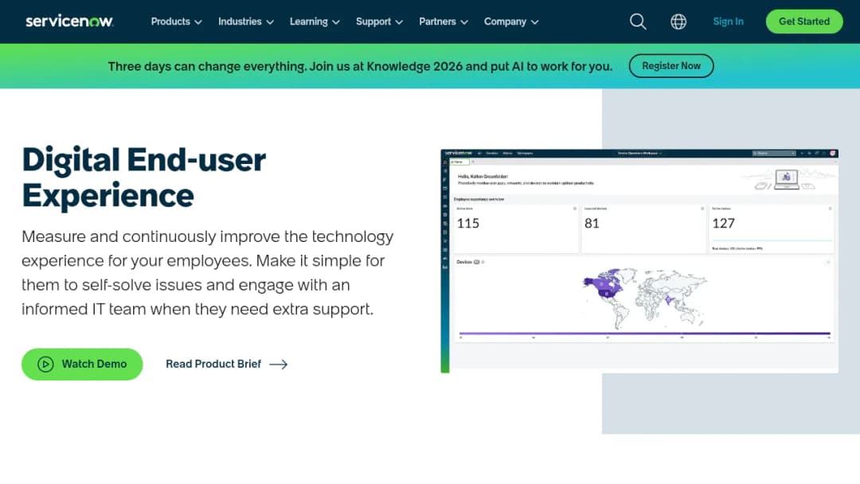Click the Sign In link
This screenshot has width=860, height=484.
click(728, 21)
